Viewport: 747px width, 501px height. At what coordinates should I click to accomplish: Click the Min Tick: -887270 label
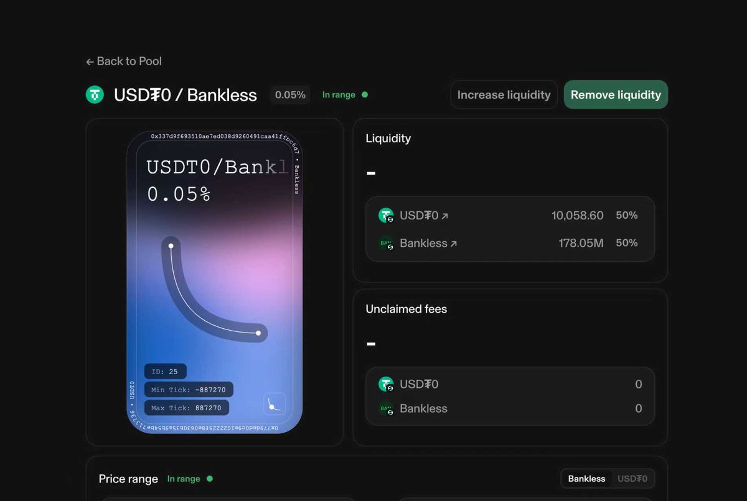pos(189,390)
